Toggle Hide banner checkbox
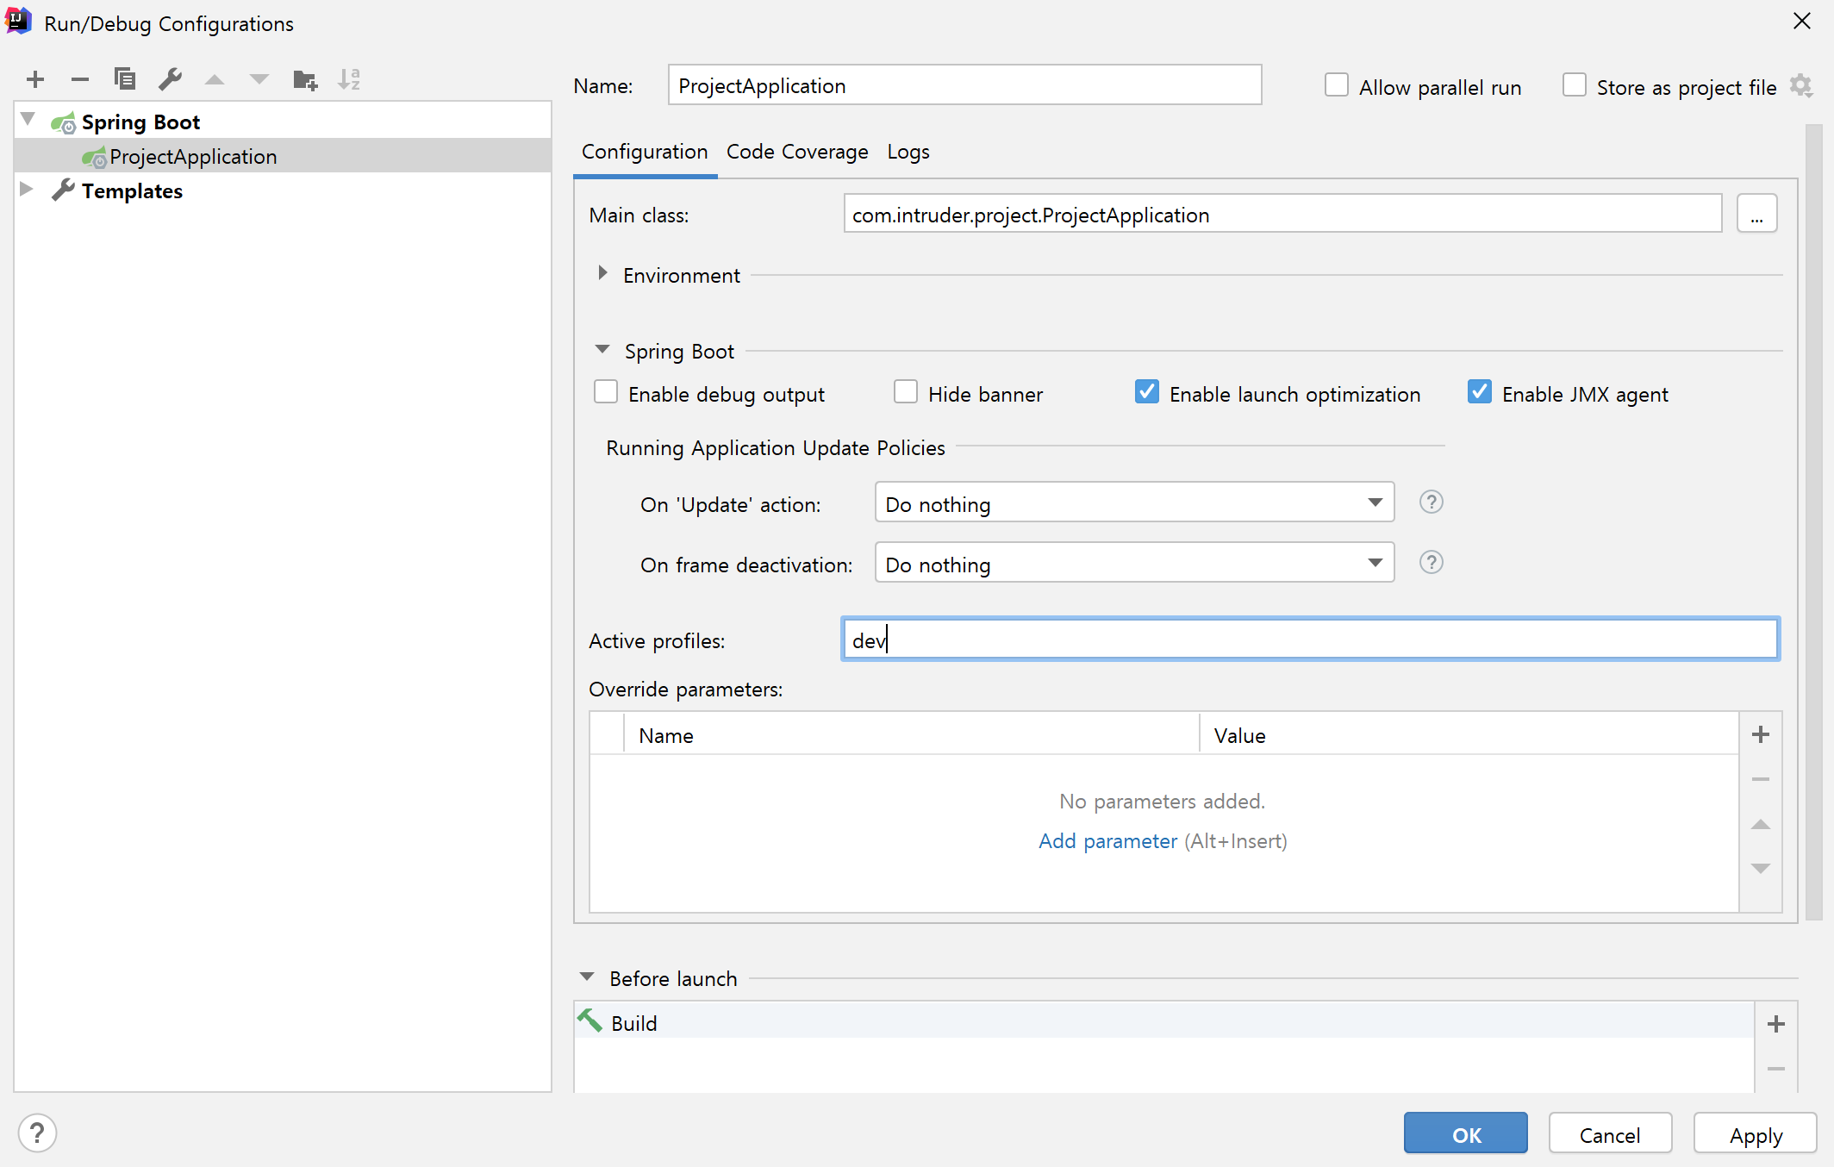 click(x=906, y=393)
